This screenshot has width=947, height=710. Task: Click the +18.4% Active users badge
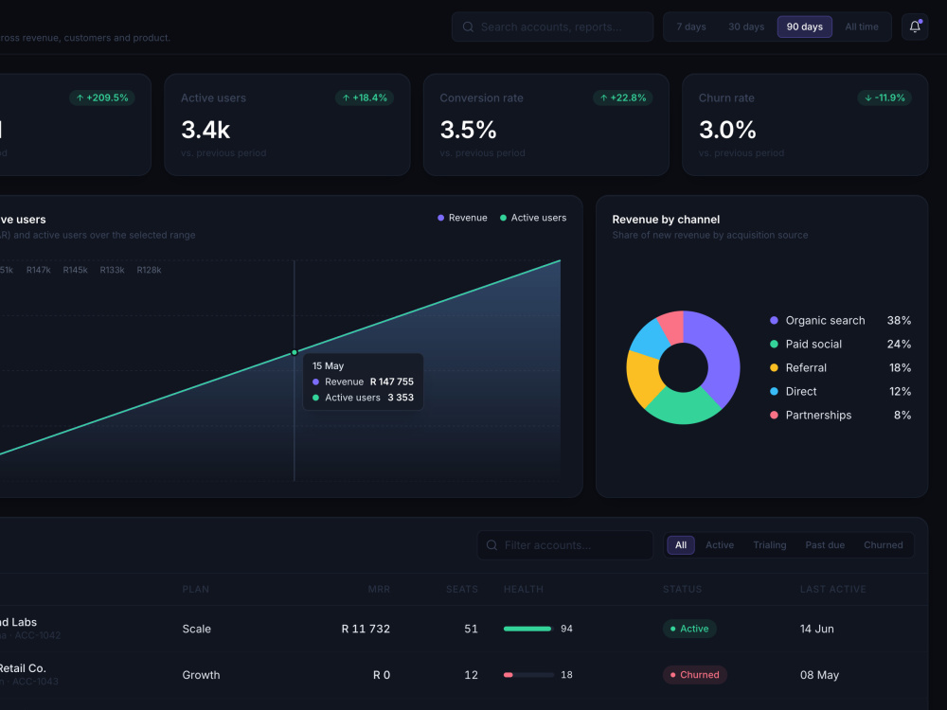[365, 98]
